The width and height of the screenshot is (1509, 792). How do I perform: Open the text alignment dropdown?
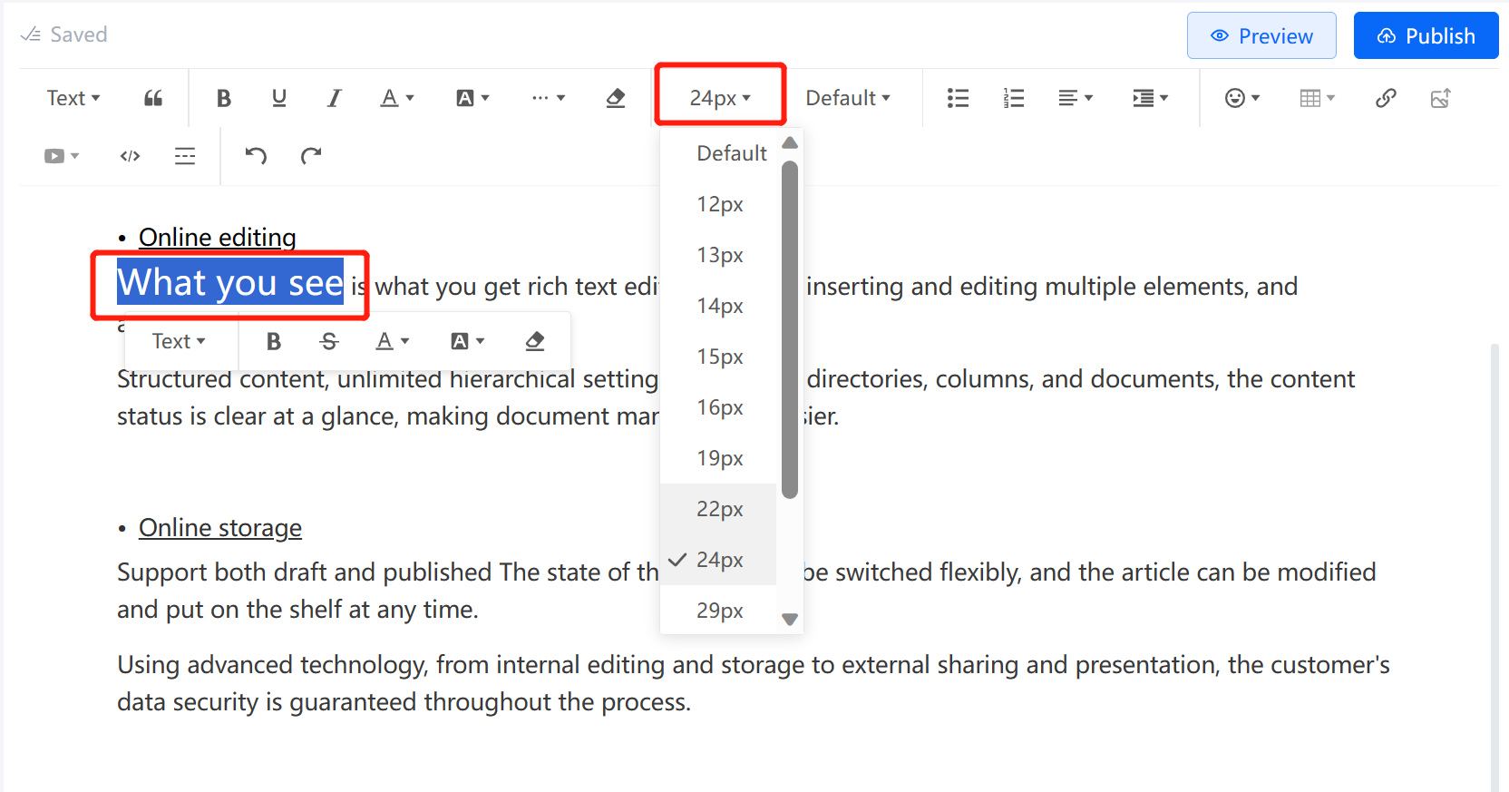pyautogui.click(x=1076, y=98)
